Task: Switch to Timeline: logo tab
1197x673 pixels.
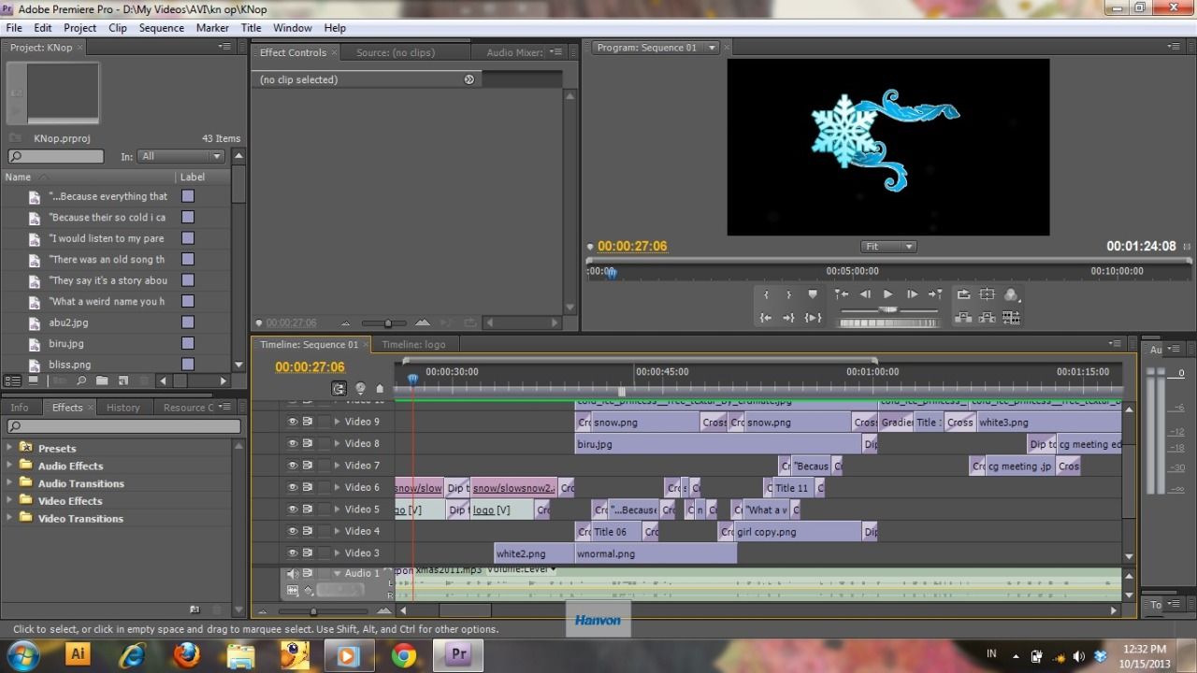Action: pyautogui.click(x=413, y=345)
